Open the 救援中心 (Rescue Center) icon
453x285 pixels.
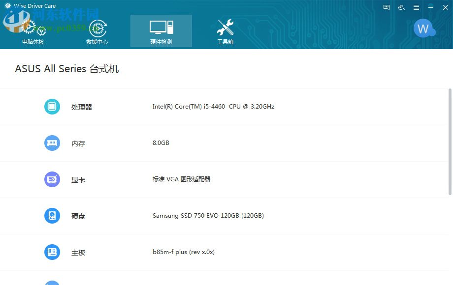click(x=97, y=28)
